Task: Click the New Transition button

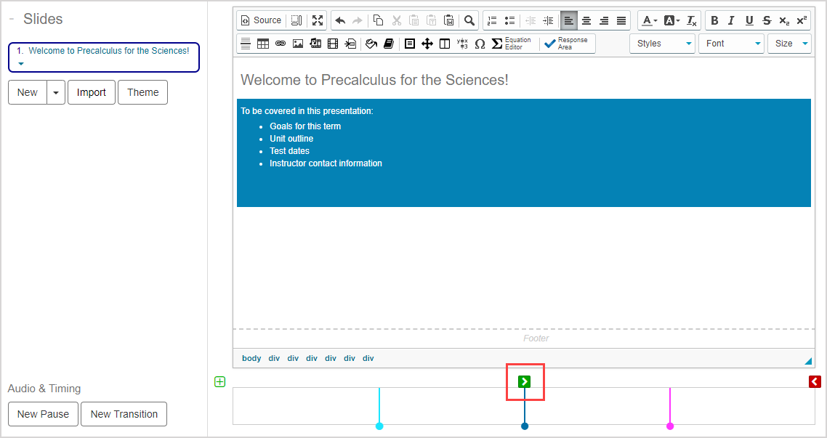Action: tap(124, 414)
